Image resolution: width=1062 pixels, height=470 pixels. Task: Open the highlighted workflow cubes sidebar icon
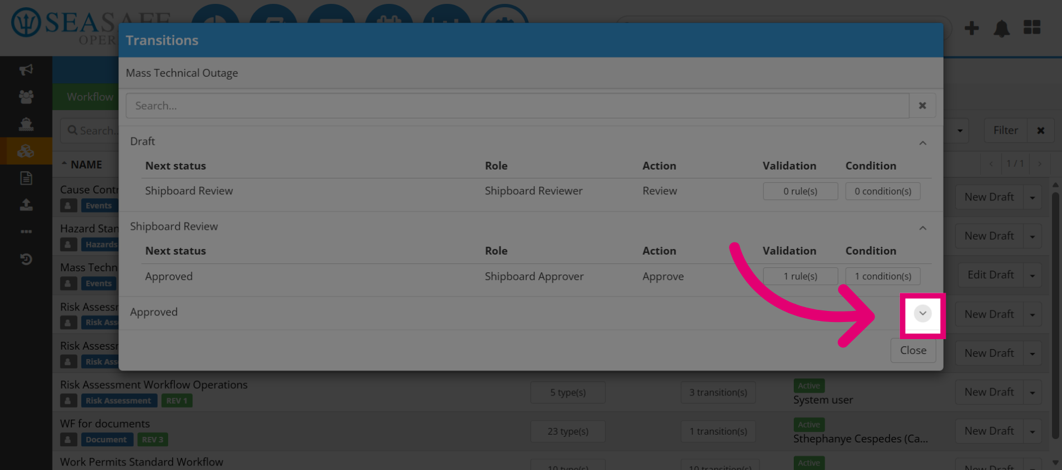click(26, 151)
